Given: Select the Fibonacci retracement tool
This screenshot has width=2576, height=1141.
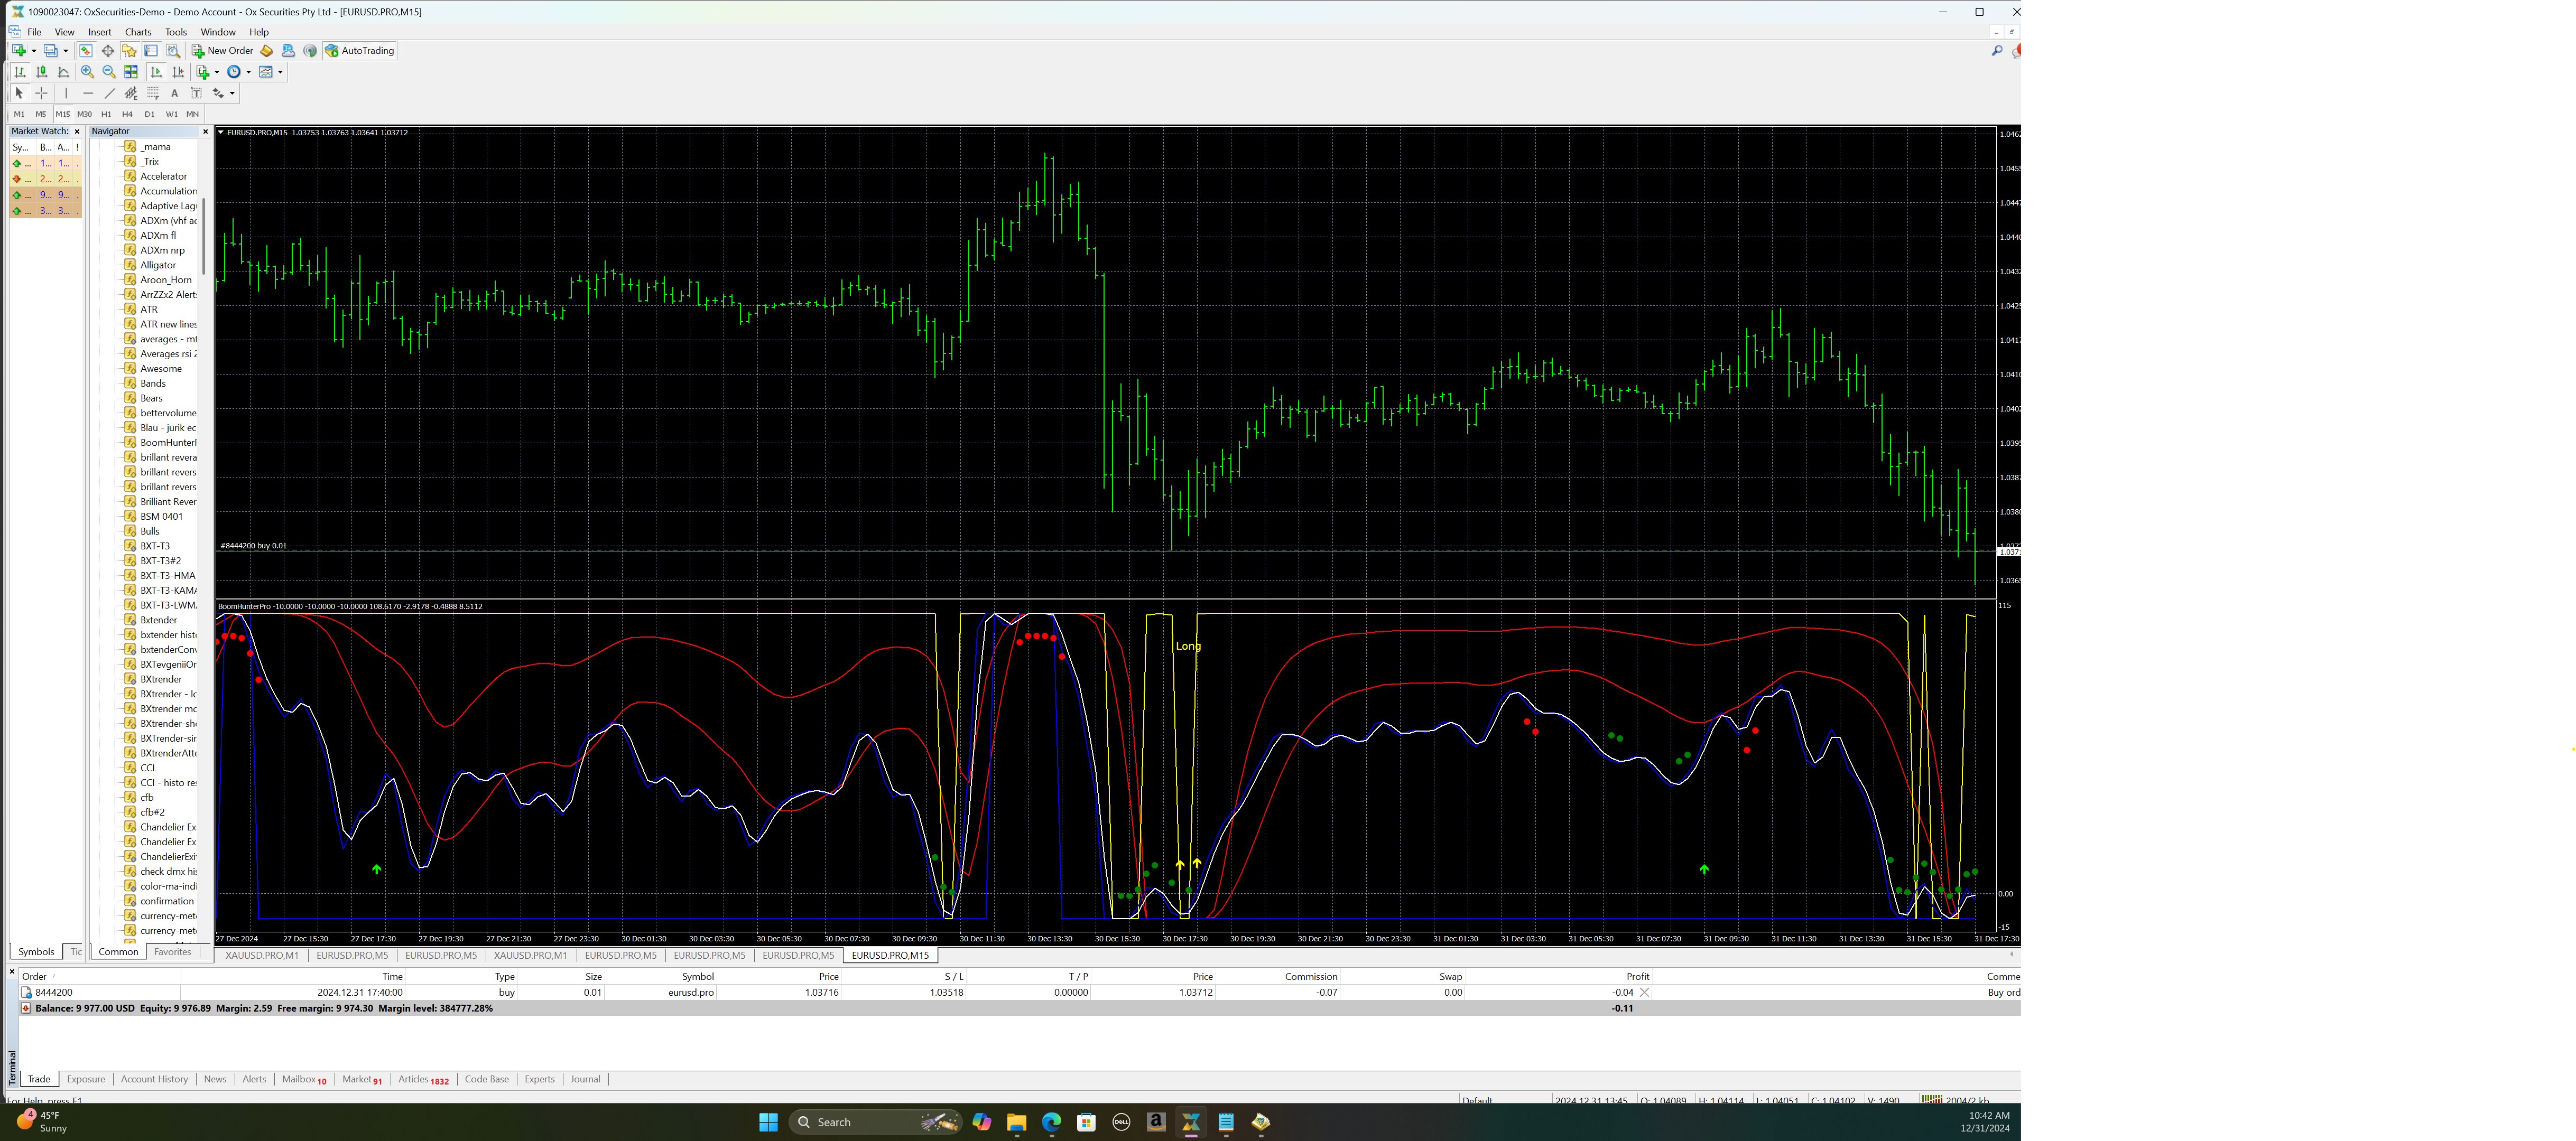Looking at the screenshot, I should (x=153, y=93).
